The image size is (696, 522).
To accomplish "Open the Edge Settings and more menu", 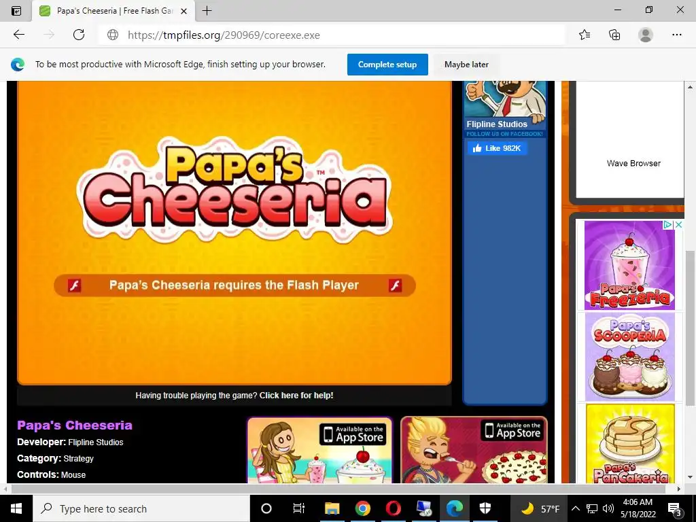I will point(676,35).
